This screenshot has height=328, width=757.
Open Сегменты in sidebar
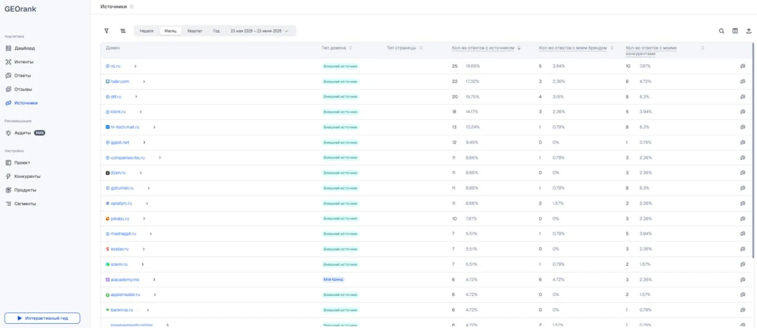click(x=21, y=203)
